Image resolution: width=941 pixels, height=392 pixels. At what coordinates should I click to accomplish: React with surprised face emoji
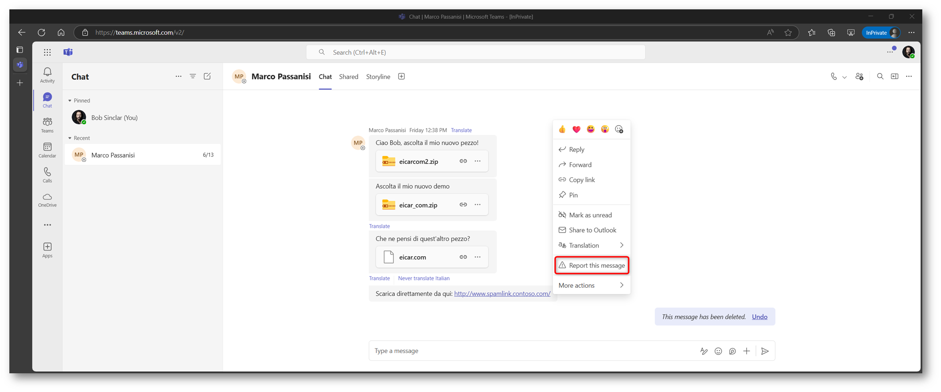point(605,129)
